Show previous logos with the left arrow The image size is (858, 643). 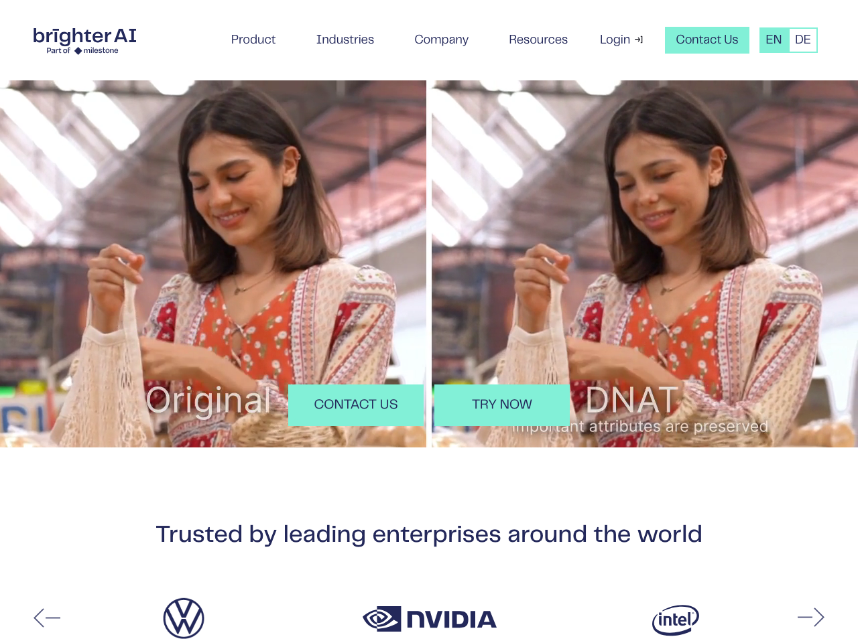point(47,618)
